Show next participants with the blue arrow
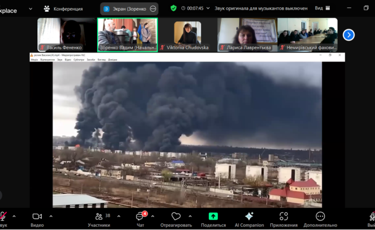The height and width of the screenshot is (230, 375). pos(349,35)
